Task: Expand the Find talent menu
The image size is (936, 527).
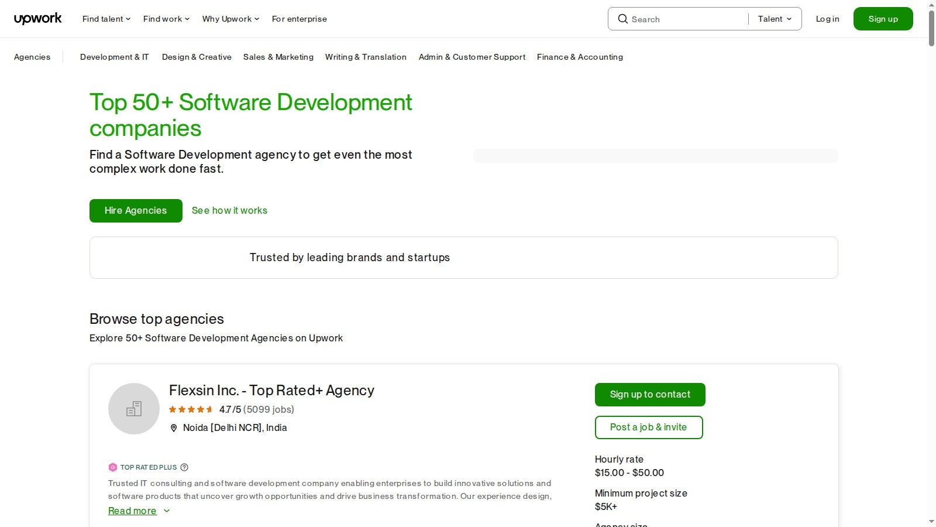Action: pos(105,19)
